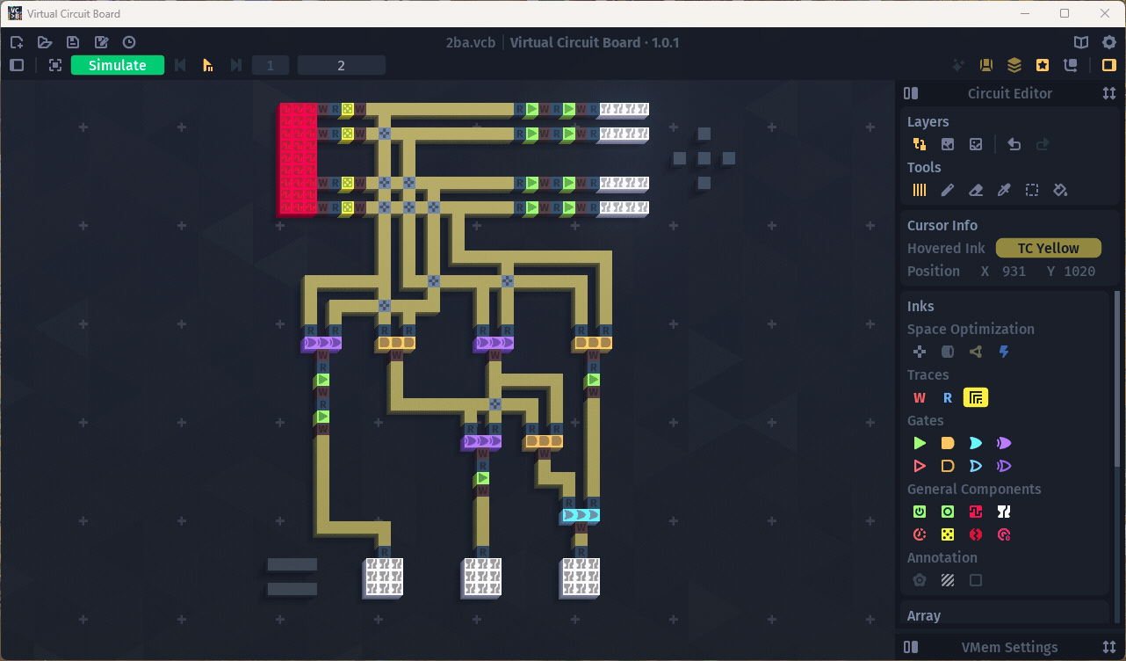Undo the last edit with the undo arrow
The image size is (1126, 661).
[1014, 144]
